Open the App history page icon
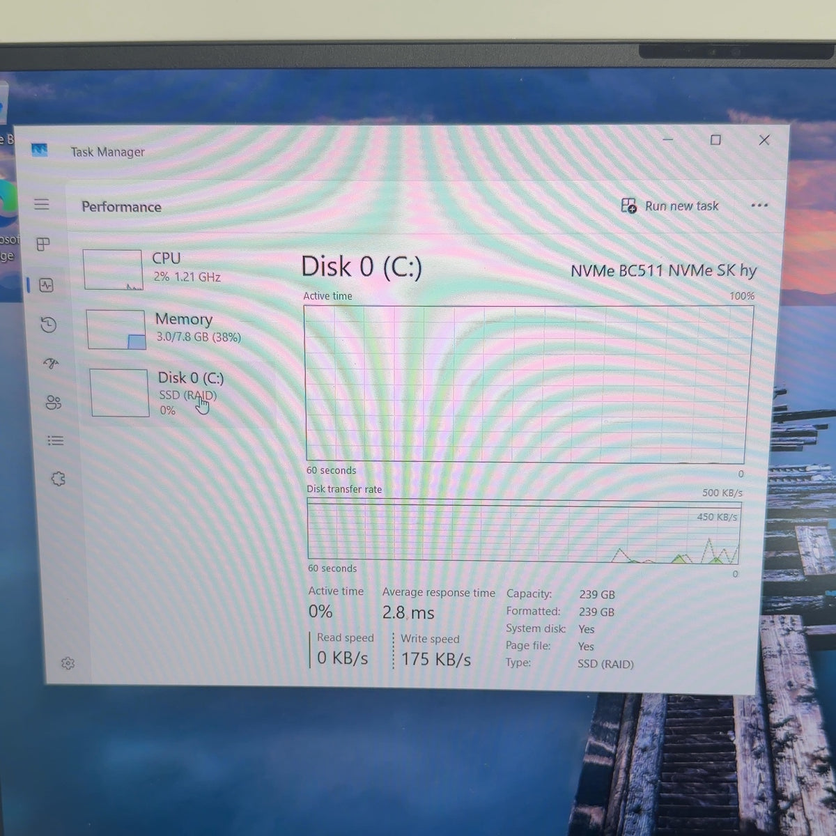The image size is (836, 836). click(x=49, y=325)
